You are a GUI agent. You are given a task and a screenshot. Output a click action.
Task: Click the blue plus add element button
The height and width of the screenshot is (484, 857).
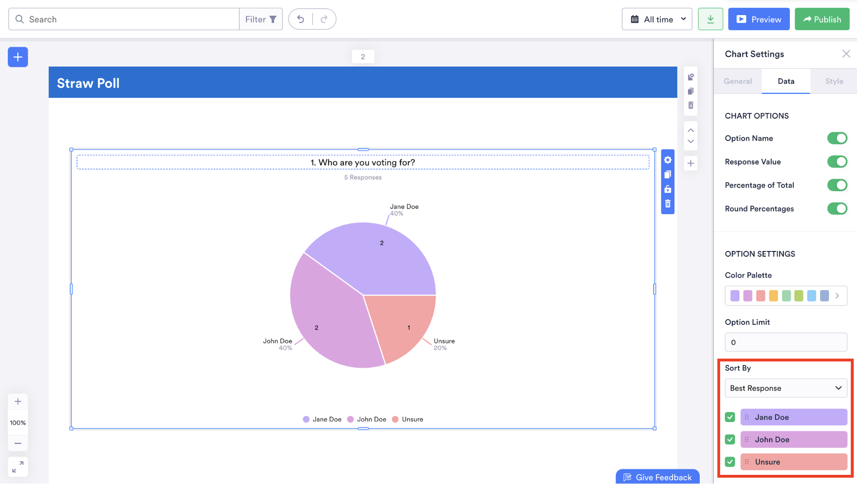[18, 57]
